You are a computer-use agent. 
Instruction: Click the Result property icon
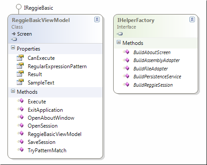(x=20, y=74)
